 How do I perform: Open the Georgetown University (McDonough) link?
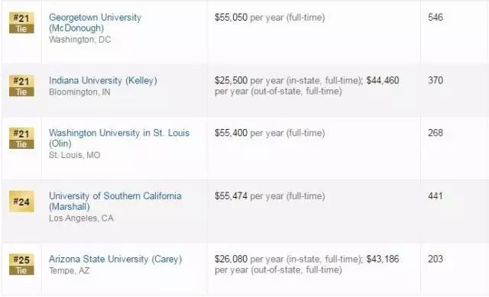click(x=95, y=23)
